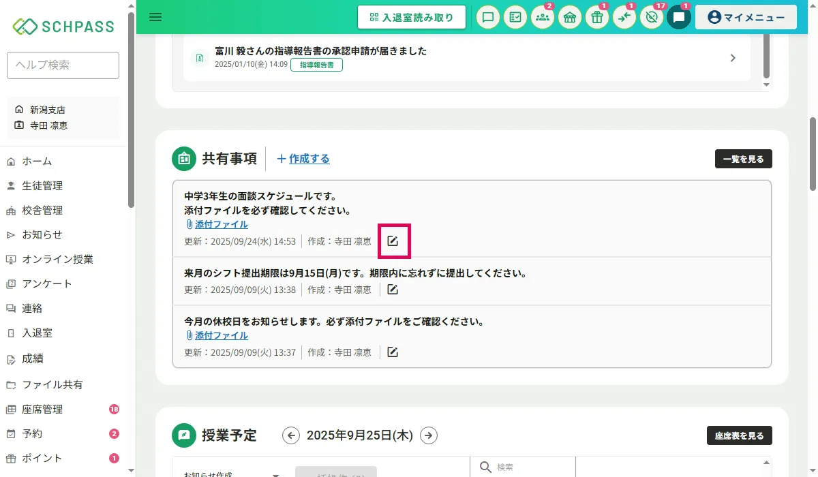The height and width of the screenshot is (477, 818).
Task: Click the gift icon in the header
Action: [x=597, y=18]
